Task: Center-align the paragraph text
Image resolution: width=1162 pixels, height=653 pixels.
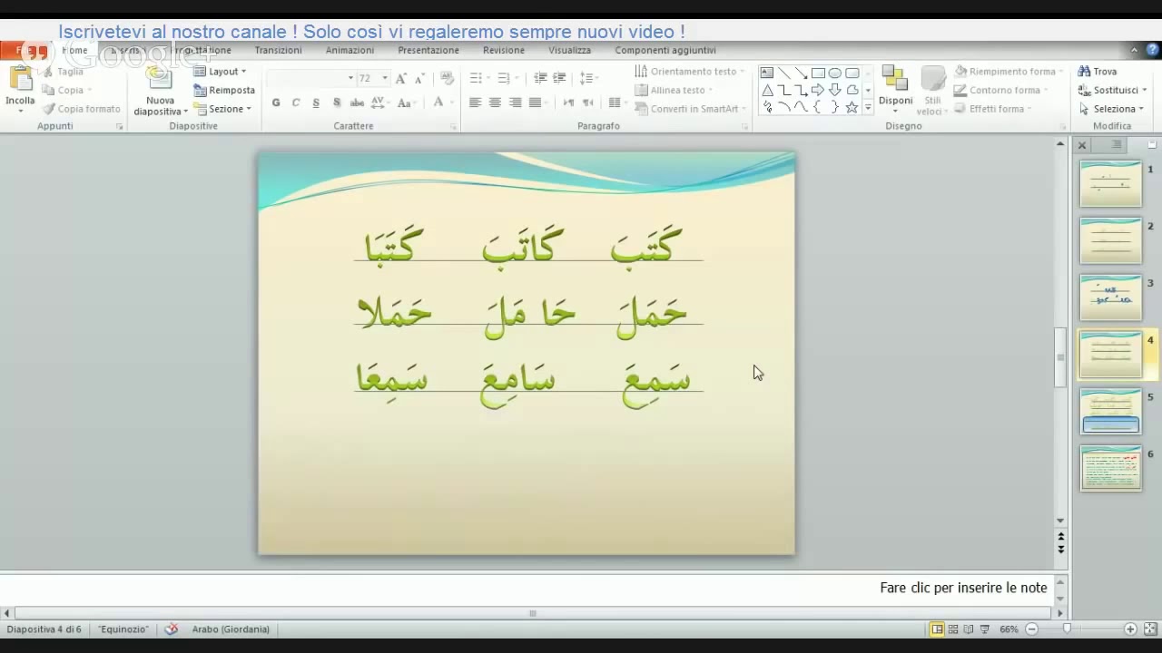Action: 495,102
